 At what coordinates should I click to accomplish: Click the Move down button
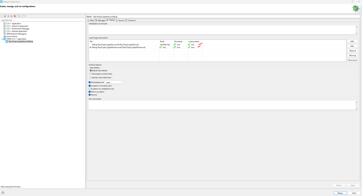pyautogui.click(x=353, y=60)
